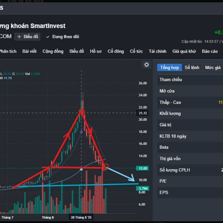
Task: Click the 28 Tháng 8 '25 date marker
Action: click(x=82, y=217)
